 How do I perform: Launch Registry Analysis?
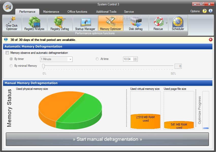35,23
